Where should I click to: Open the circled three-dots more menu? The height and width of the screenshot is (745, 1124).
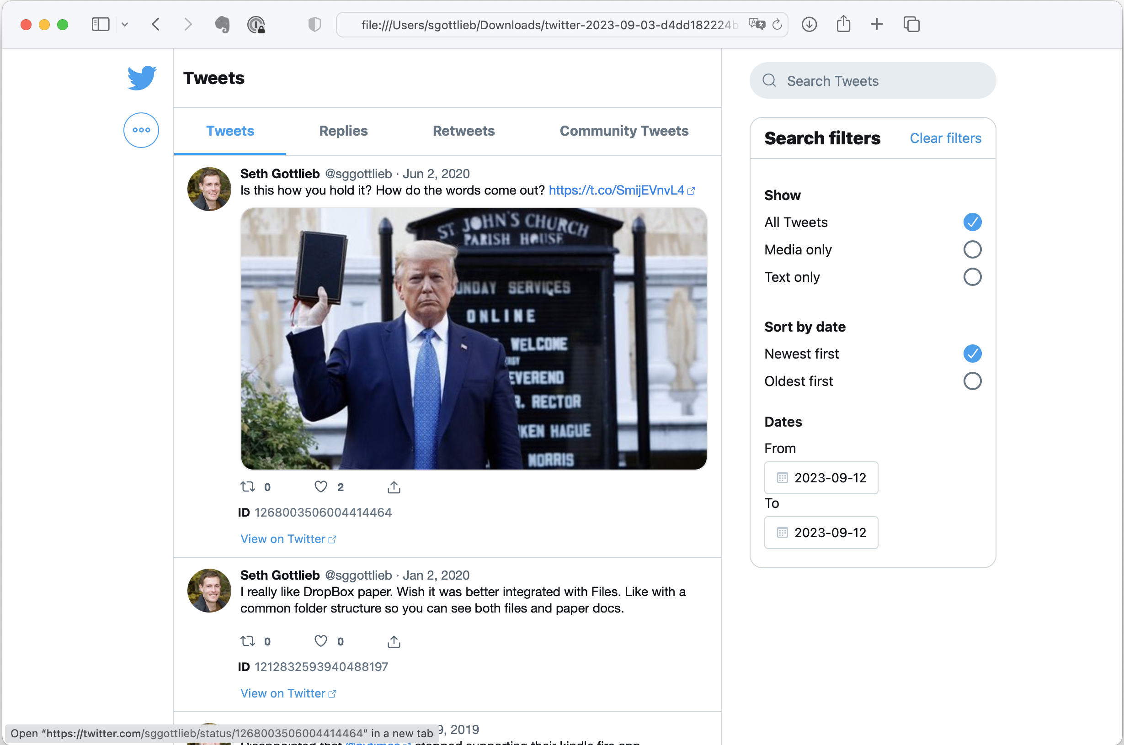(141, 130)
